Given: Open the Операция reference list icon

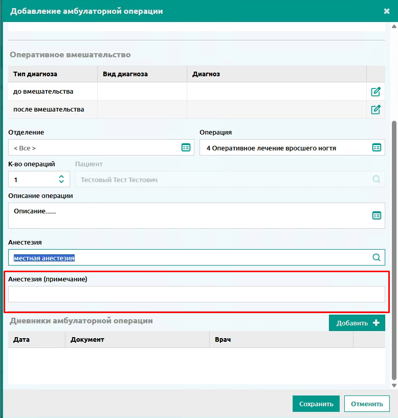Looking at the screenshot, I should pos(377,147).
